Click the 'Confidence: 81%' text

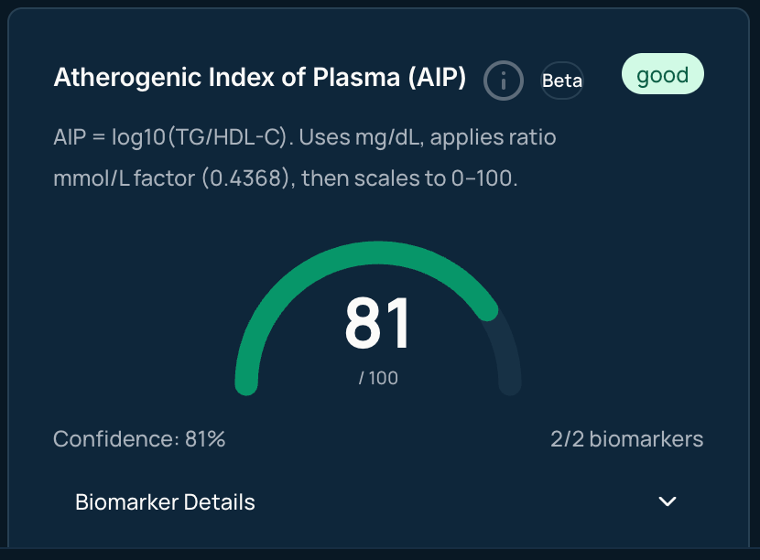coord(139,439)
